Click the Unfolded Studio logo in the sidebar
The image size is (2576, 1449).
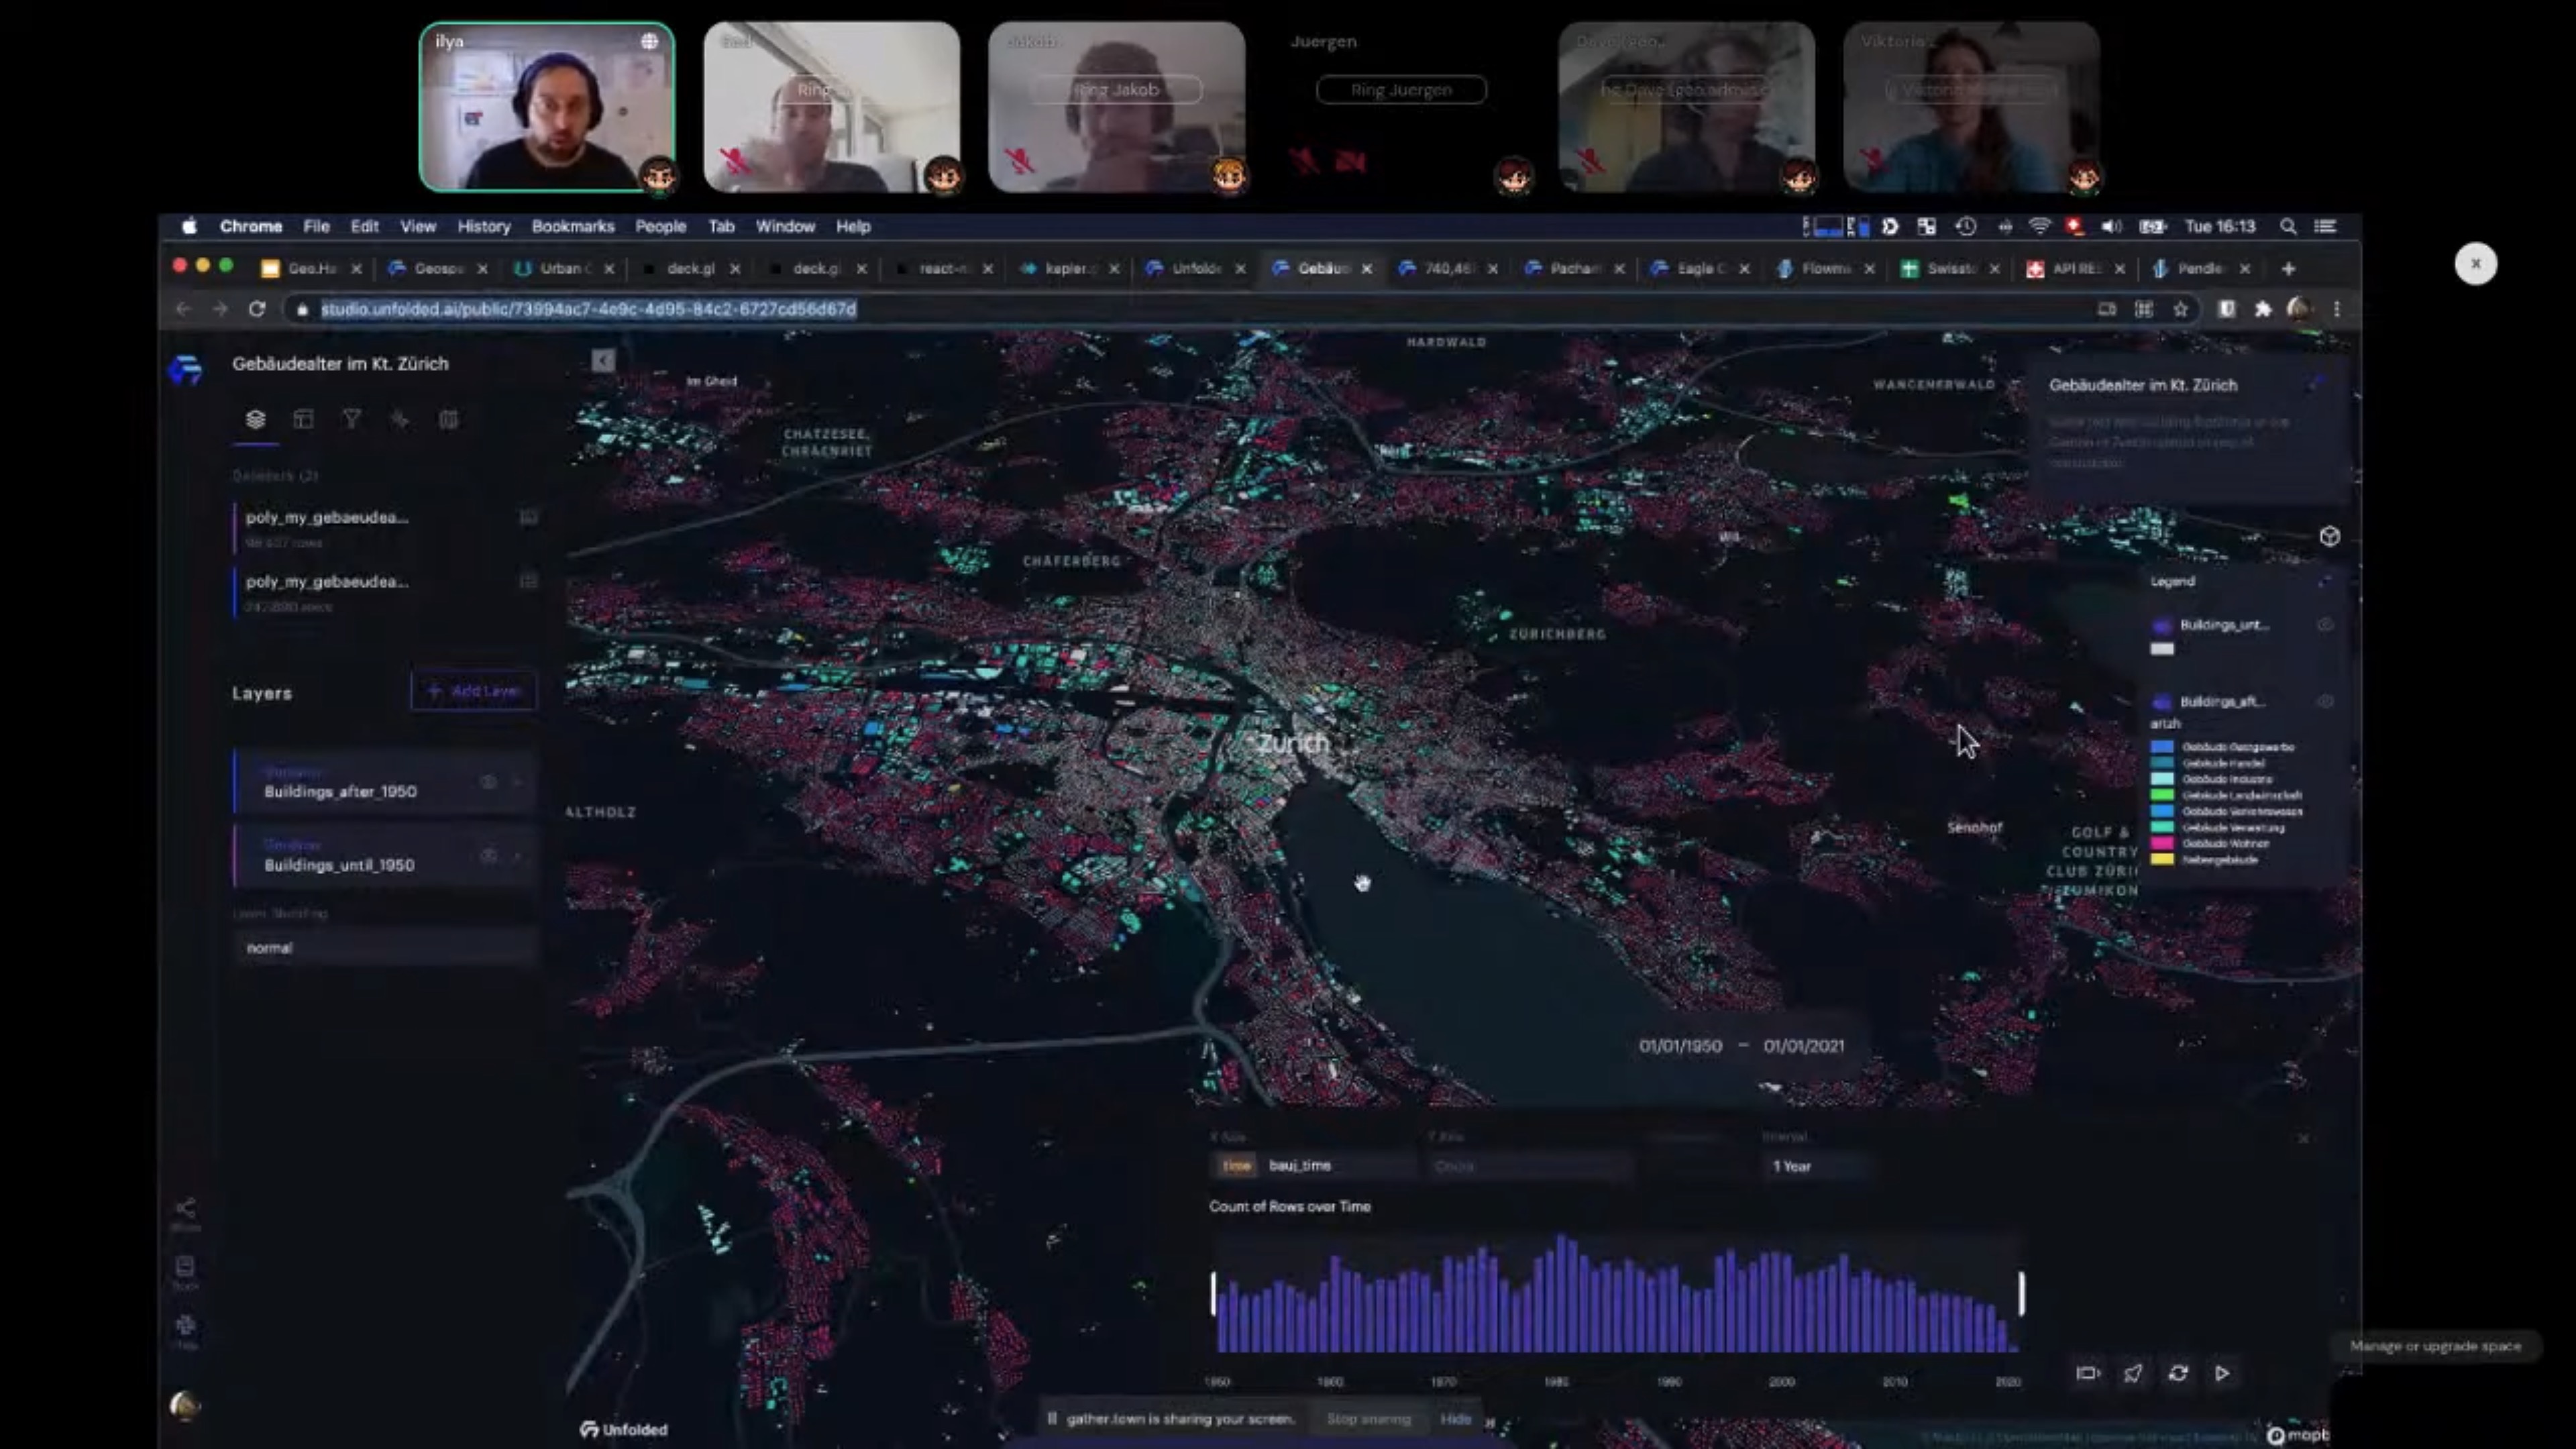186,369
